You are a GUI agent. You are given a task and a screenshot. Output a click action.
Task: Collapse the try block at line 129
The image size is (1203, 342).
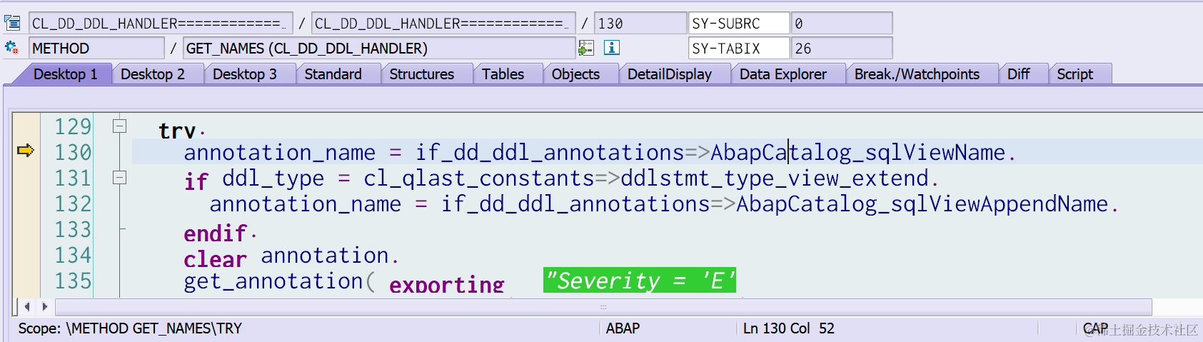[120, 126]
